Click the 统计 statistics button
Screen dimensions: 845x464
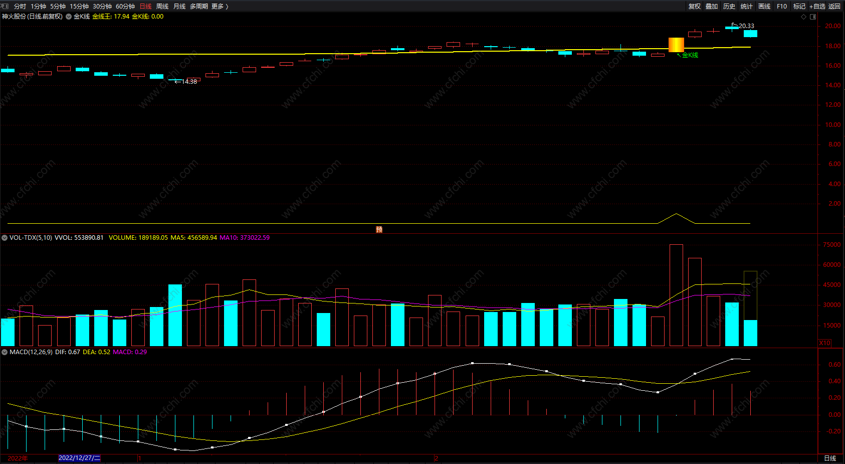pos(747,6)
